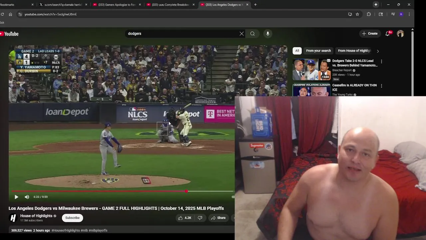The image size is (426, 240).
Task: Open media controls icon in toolbar
Action: tap(393, 14)
